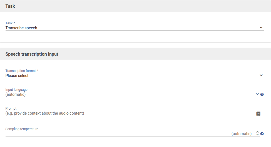
Task: Click the help icon beside Input language
Action: (262, 94)
